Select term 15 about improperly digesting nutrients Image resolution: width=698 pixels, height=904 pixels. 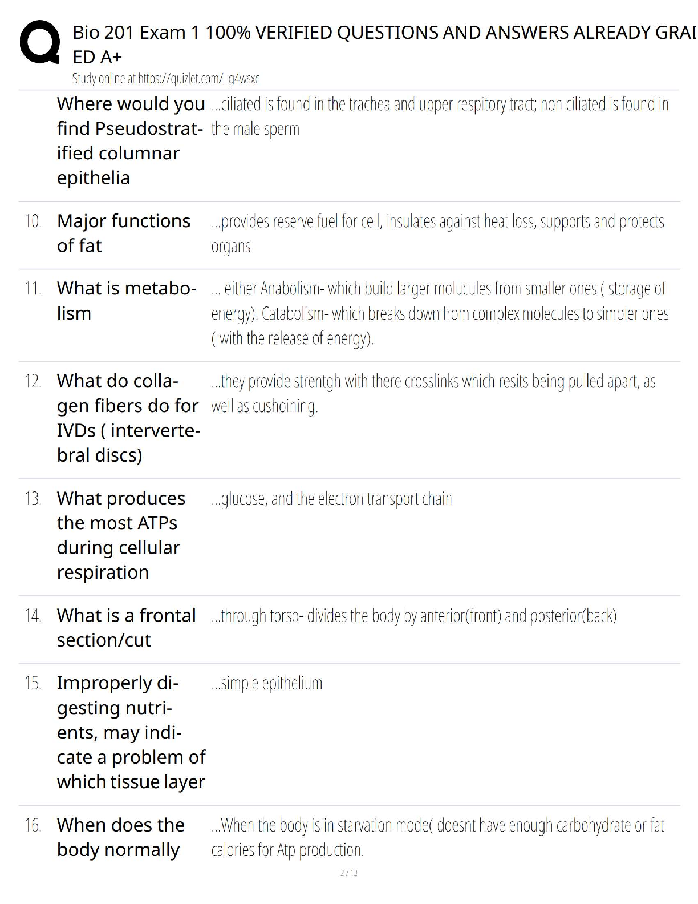click(131, 732)
